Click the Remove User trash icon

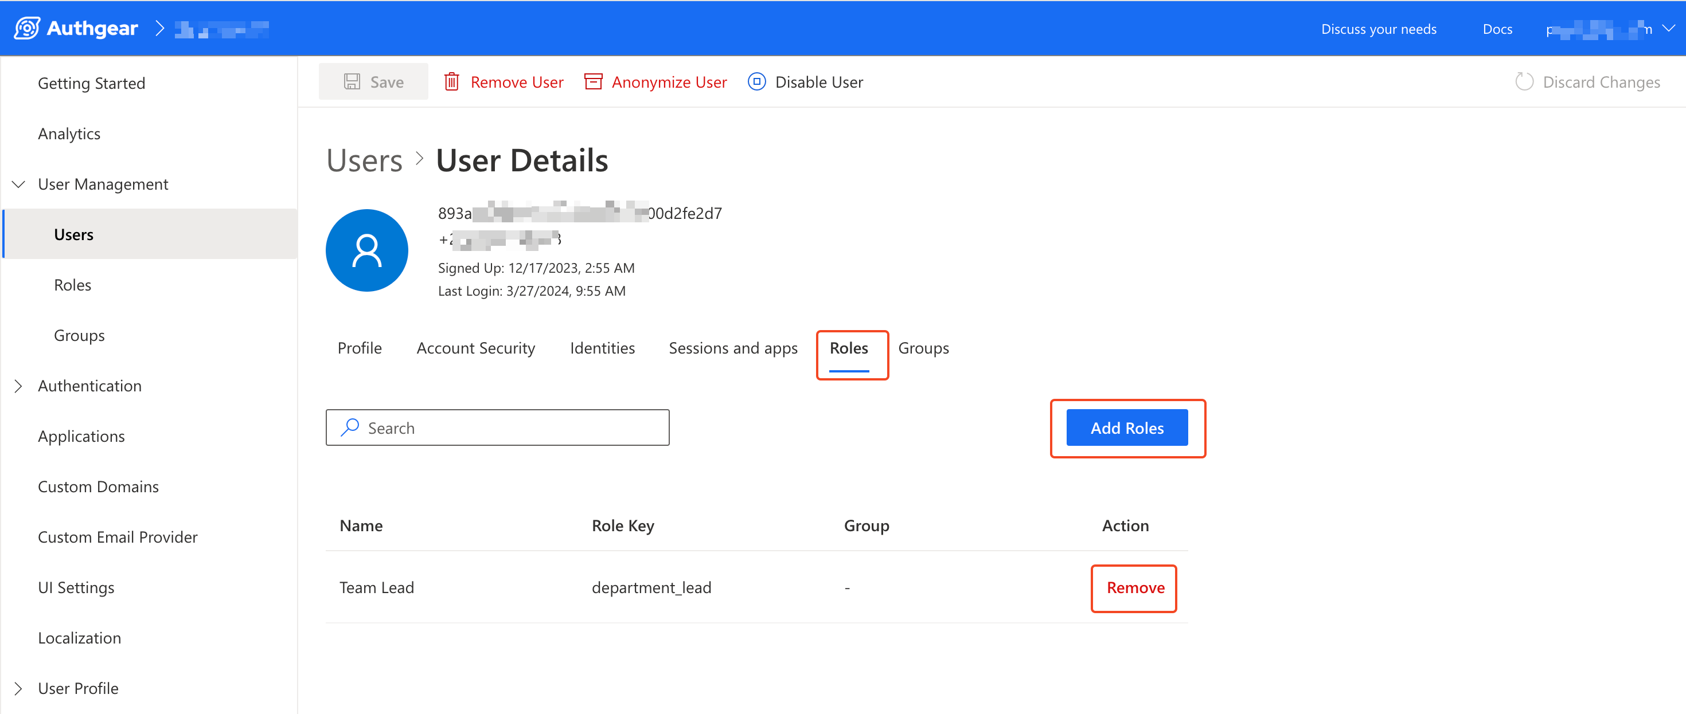(x=452, y=82)
